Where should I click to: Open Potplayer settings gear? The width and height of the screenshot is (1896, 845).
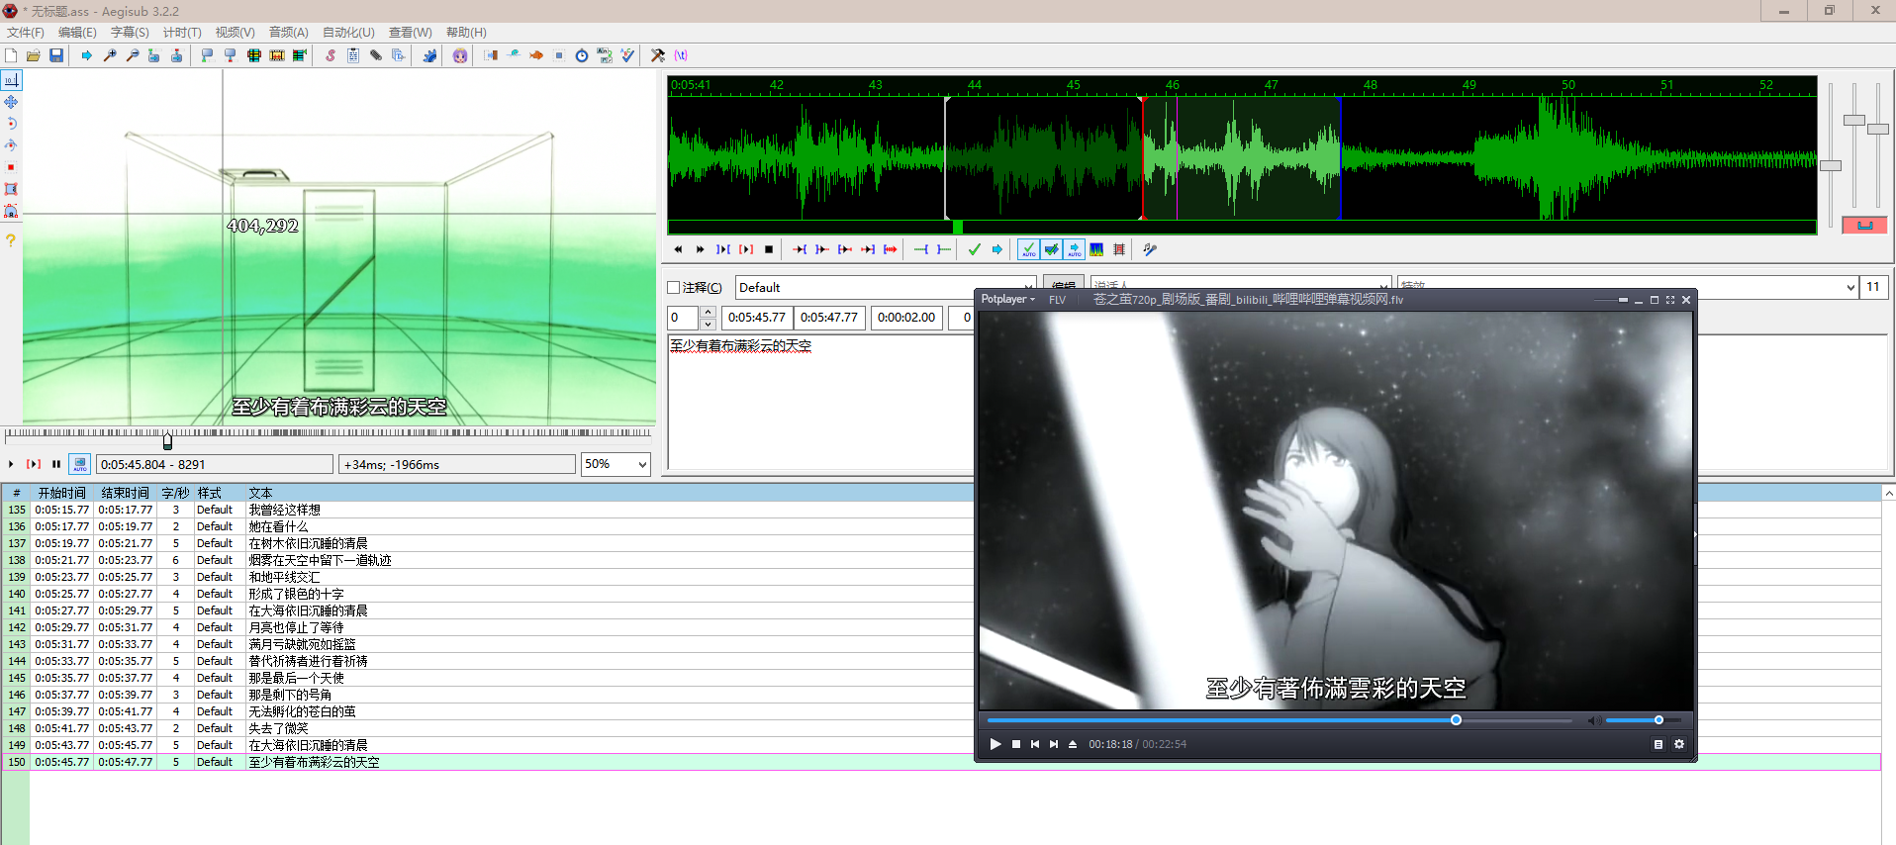click(1679, 744)
